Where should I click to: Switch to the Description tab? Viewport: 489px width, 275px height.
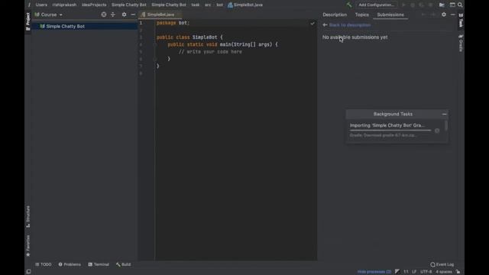click(335, 15)
